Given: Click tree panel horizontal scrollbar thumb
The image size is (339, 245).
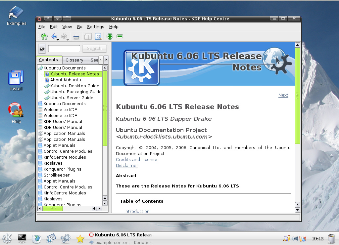Looking at the screenshot, I should coord(53,209).
